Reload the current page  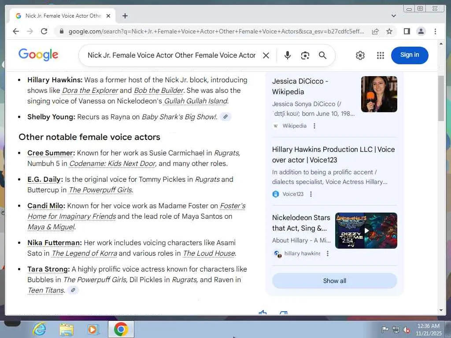point(44,31)
